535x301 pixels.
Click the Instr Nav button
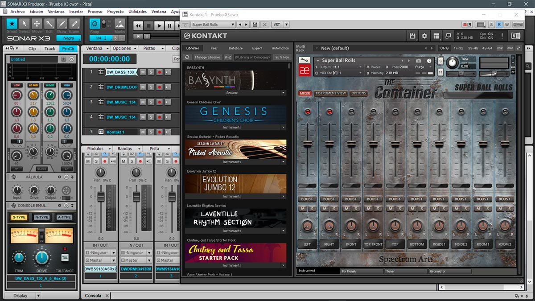pyautogui.click(x=282, y=57)
